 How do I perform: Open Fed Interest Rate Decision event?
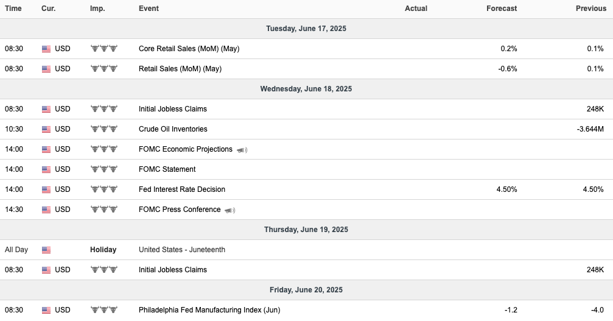coord(182,189)
